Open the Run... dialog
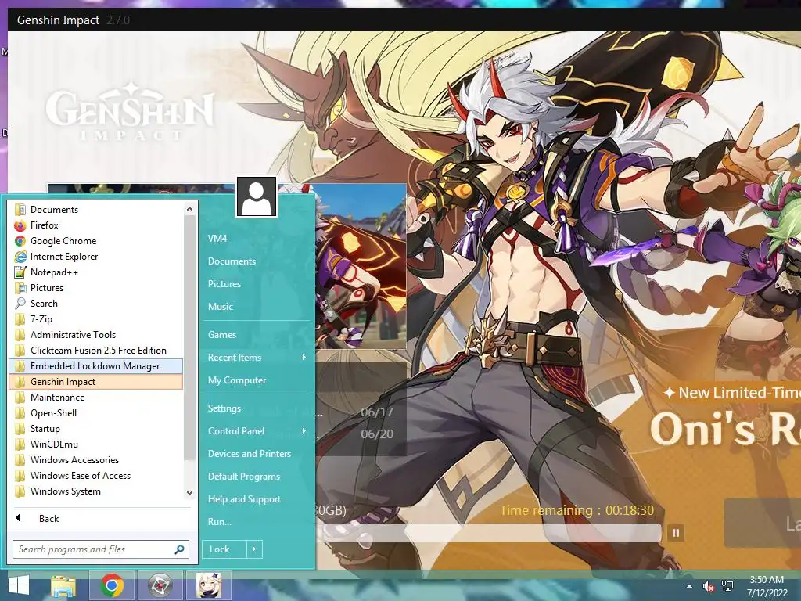 tap(220, 522)
